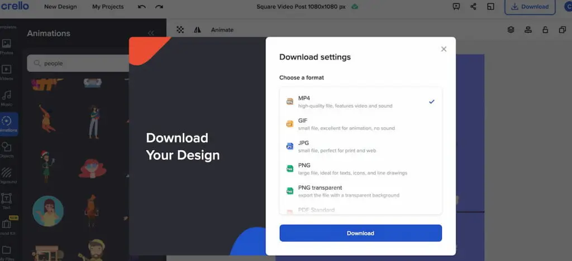The width and height of the screenshot is (572, 261).
Task: Pick the PDF Standard format
Action: 360,210
